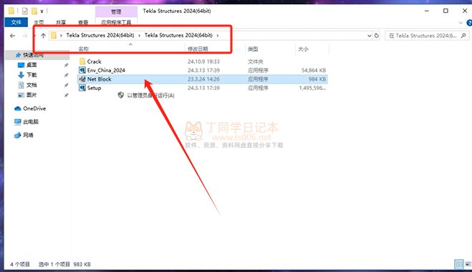The height and width of the screenshot is (272, 472).
Task: Click the Env_China_2024 file icon
Action: (x=82, y=70)
